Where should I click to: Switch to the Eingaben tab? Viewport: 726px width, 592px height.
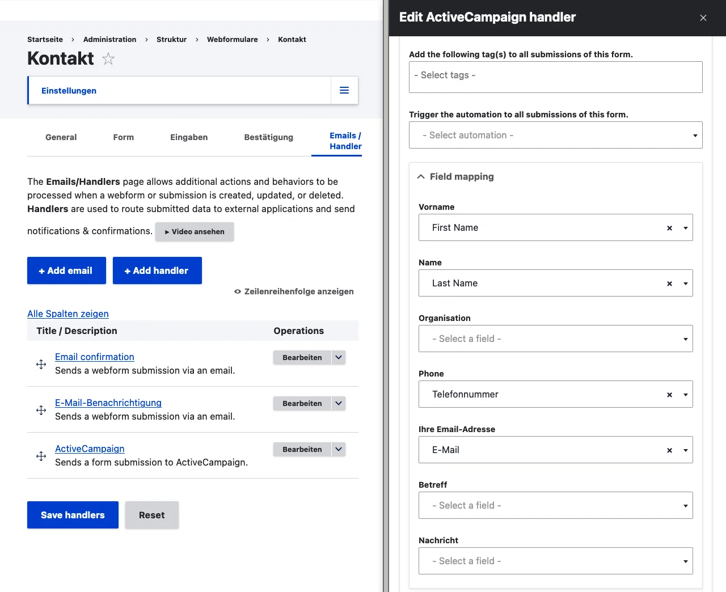coord(189,137)
